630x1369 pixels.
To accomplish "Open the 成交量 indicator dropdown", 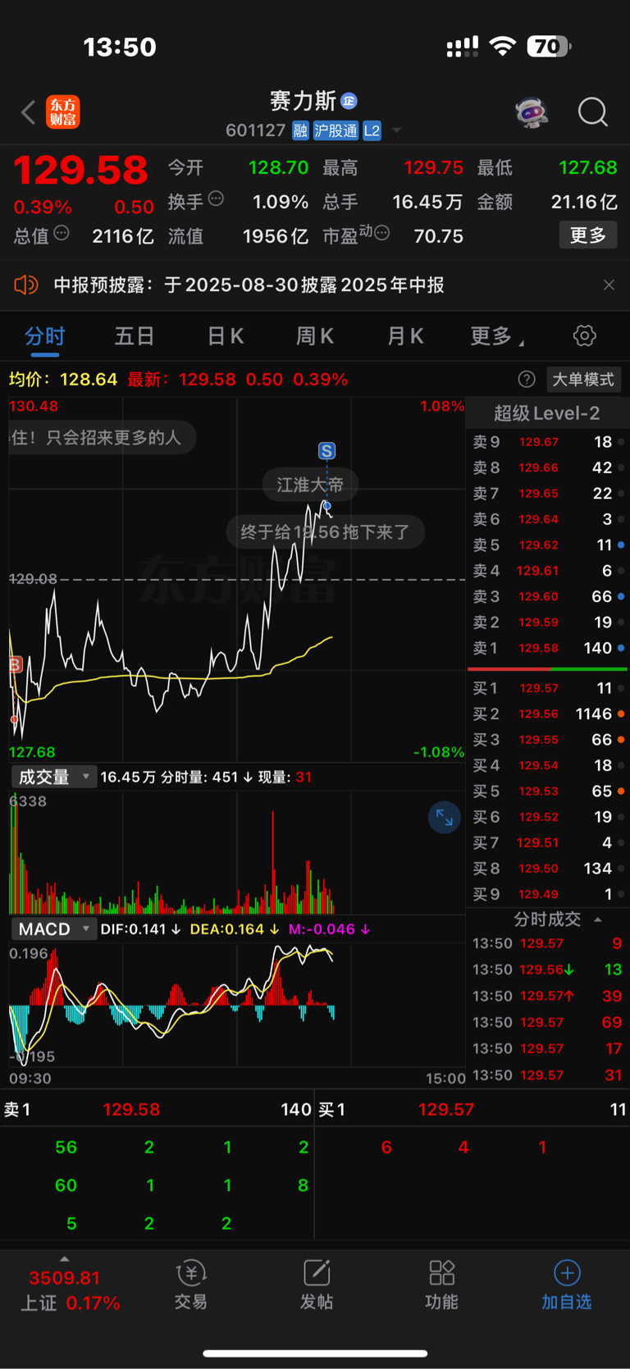I will pyautogui.click(x=54, y=777).
